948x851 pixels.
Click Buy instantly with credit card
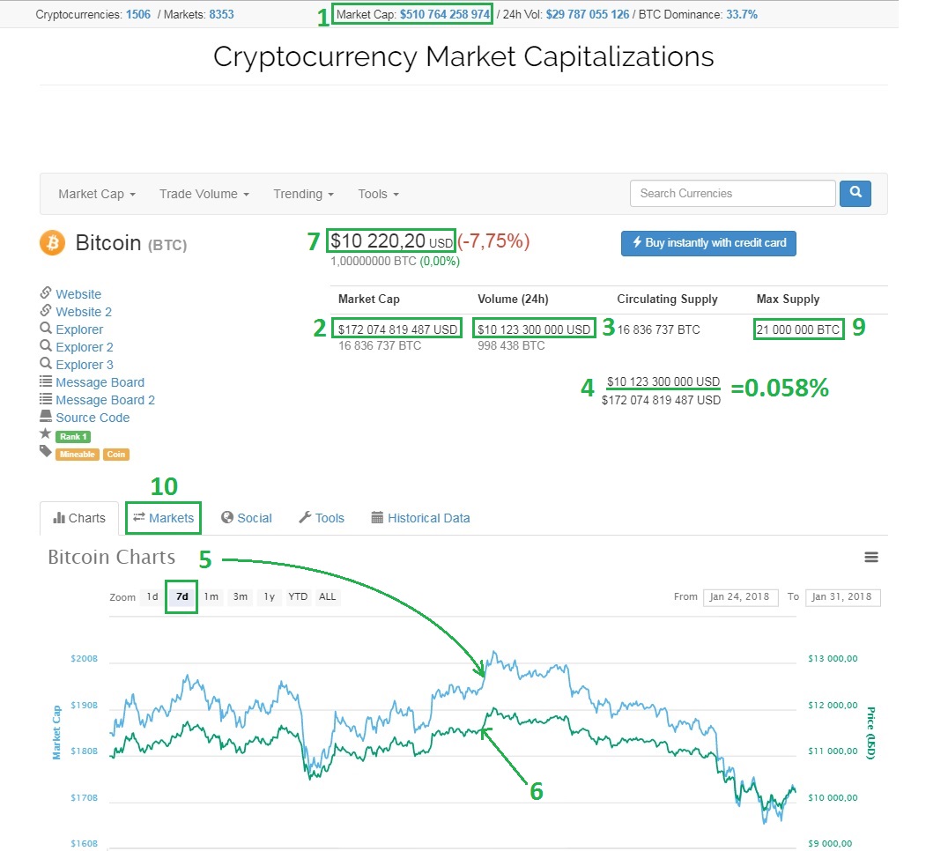click(x=708, y=243)
